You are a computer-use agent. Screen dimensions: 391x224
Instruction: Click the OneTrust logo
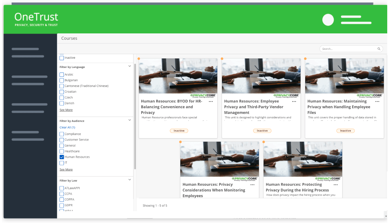(36, 19)
